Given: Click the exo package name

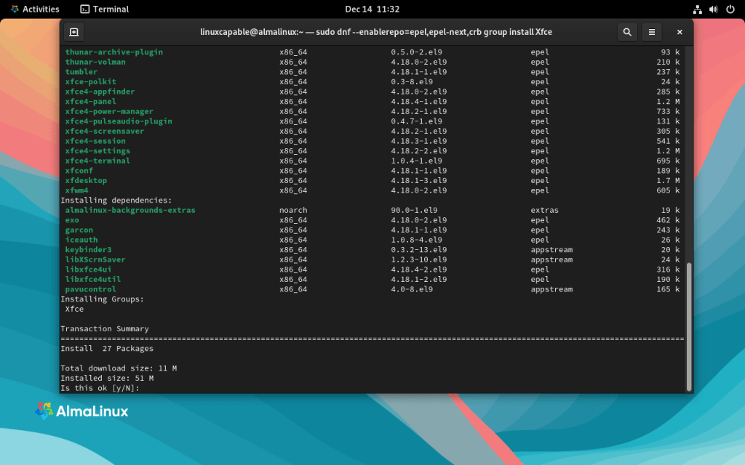Looking at the screenshot, I should point(72,220).
